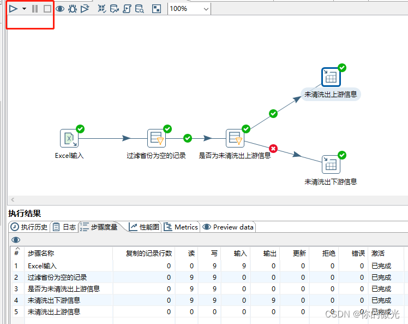The height and width of the screenshot is (324, 408).
Task: Debug the transformation with bug icon
Action: pos(73,9)
